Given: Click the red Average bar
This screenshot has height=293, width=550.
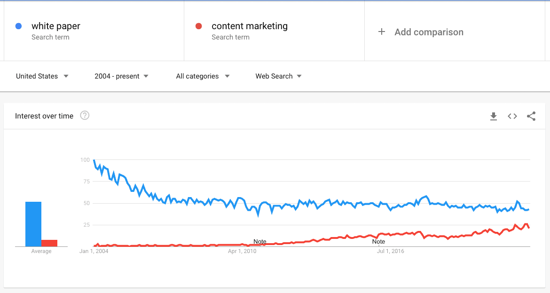Looking at the screenshot, I should coord(50,242).
